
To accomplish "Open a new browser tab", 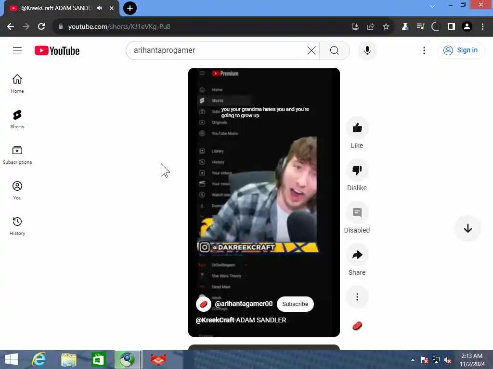I will coord(130,8).
